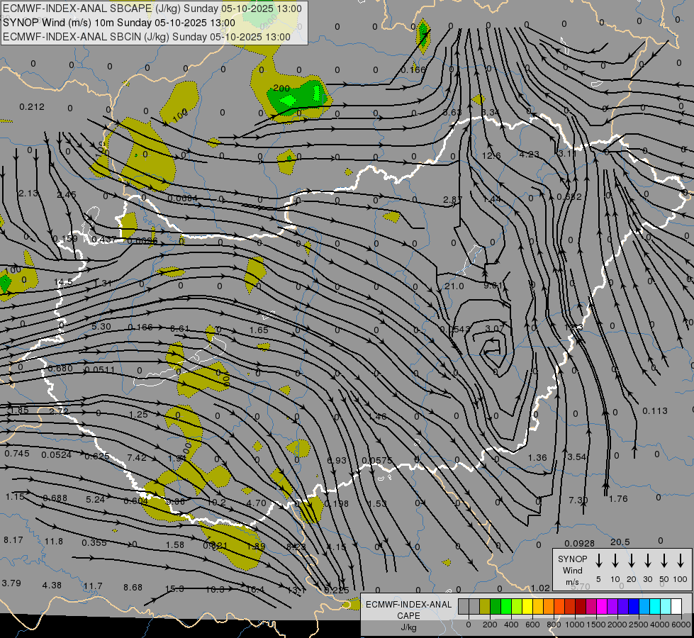
Task: Click the 0.0928 value on the map
Action: coord(579,544)
